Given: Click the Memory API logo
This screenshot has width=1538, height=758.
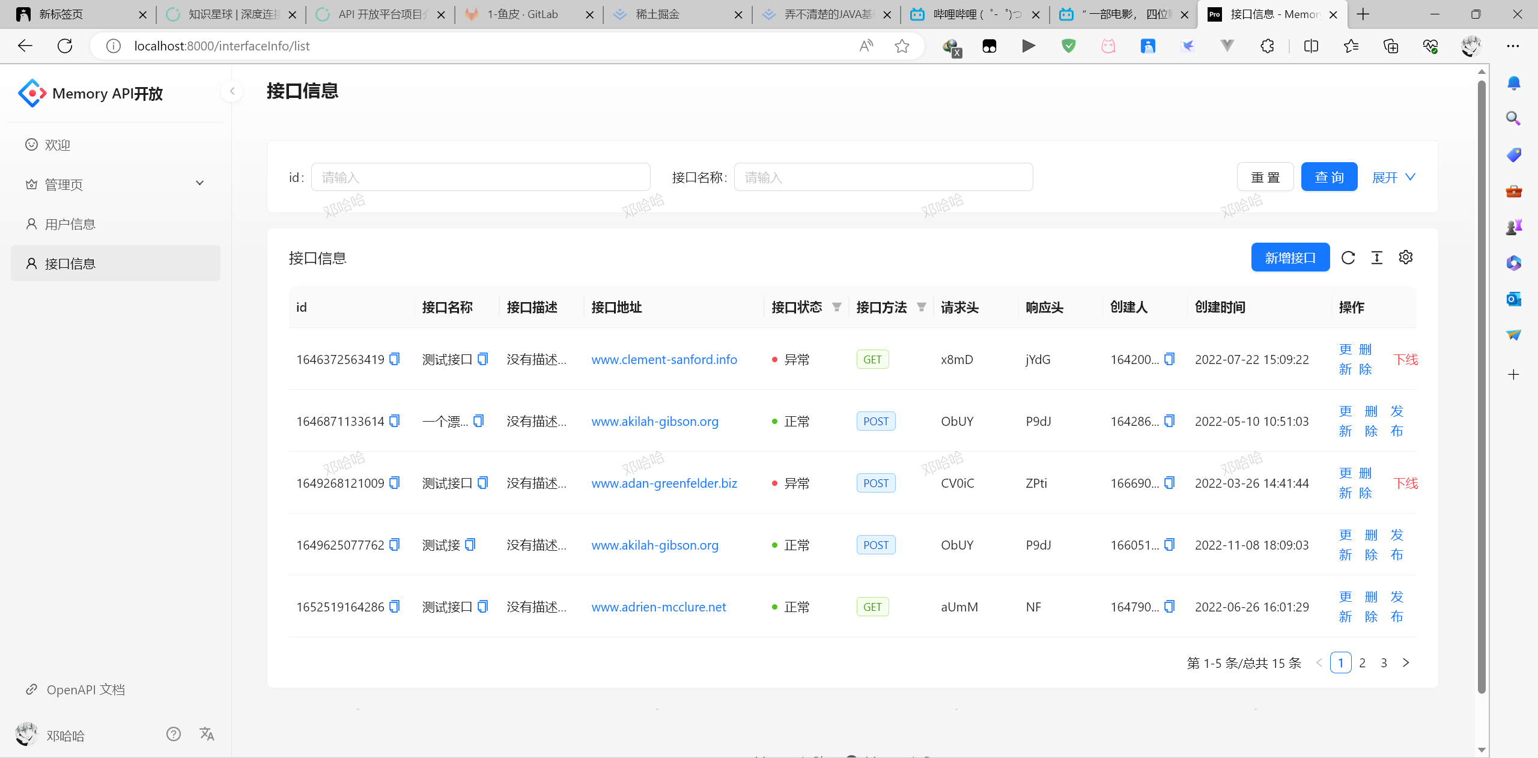Looking at the screenshot, I should pos(32,93).
